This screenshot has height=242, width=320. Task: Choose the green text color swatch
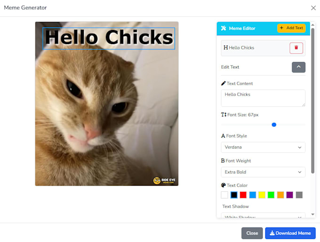271,195
